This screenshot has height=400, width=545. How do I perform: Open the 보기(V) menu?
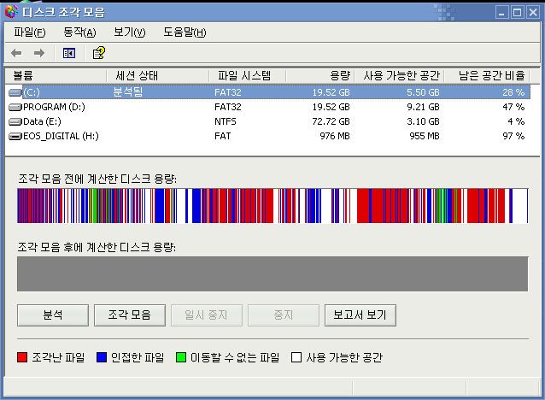[130, 32]
